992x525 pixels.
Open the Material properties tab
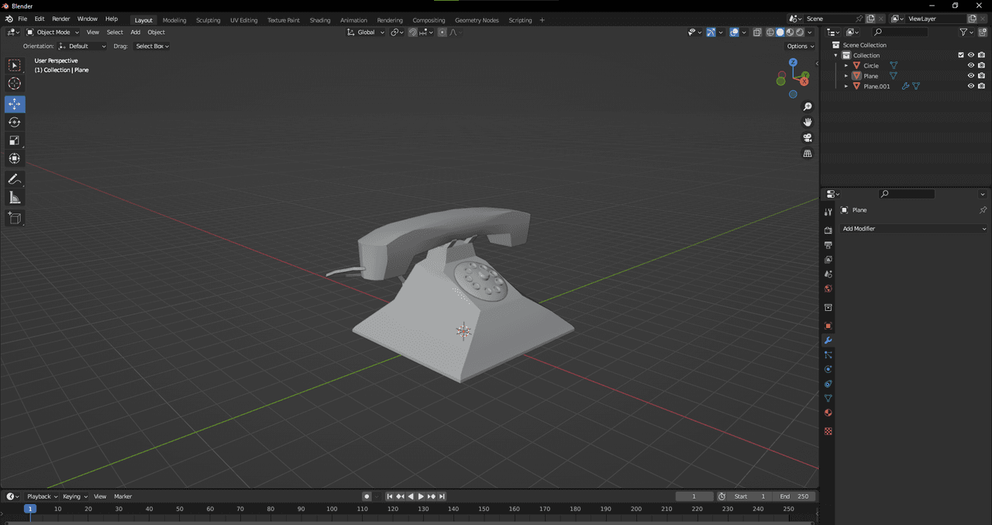[x=828, y=413]
